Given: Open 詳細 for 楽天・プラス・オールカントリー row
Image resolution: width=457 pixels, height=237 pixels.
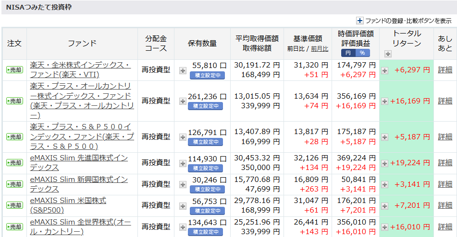Looking at the screenshot, I should click(x=445, y=101).
